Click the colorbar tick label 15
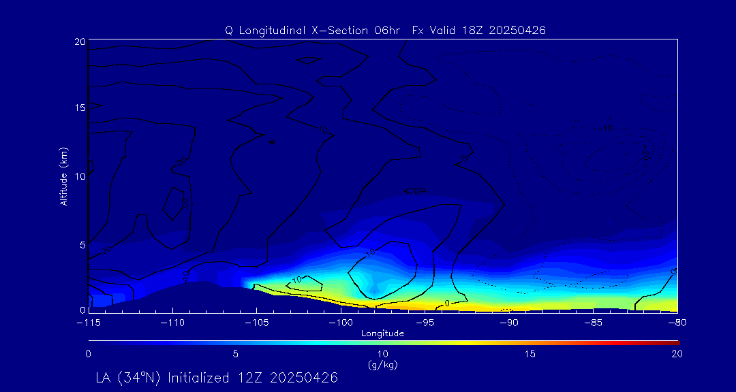Viewport: 736px width, 392px height. point(530,354)
